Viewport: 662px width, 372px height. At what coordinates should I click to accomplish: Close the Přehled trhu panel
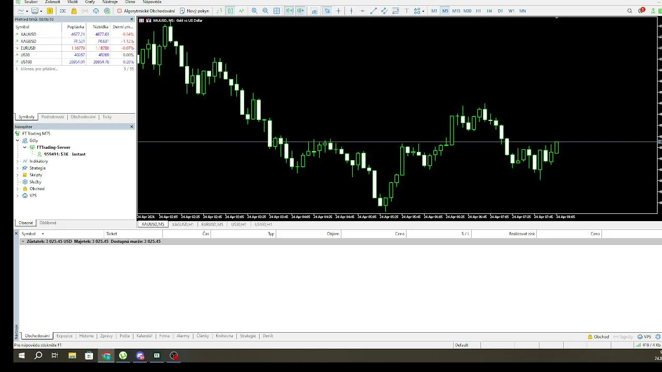[x=132, y=19]
